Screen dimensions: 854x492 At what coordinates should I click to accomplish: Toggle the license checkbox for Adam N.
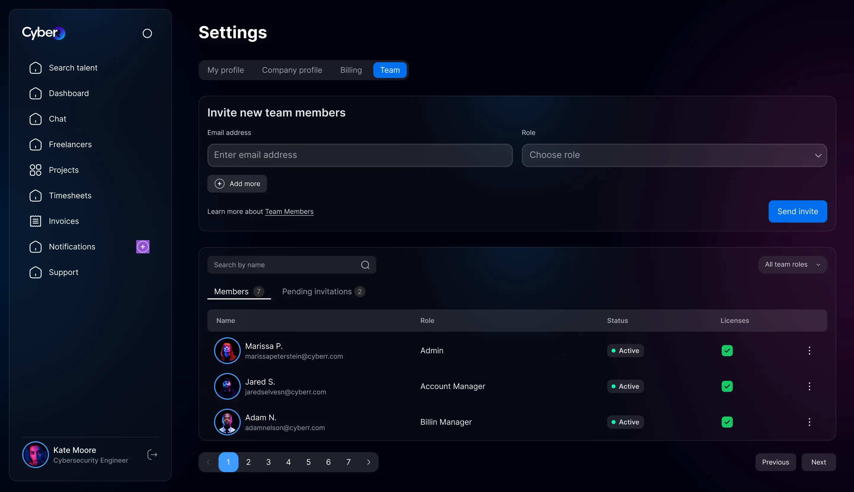pyautogui.click(x=727, y=422)
